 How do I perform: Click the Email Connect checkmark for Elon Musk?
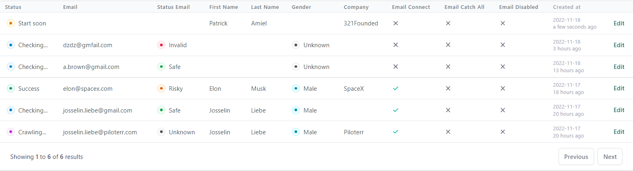(396, 88)
